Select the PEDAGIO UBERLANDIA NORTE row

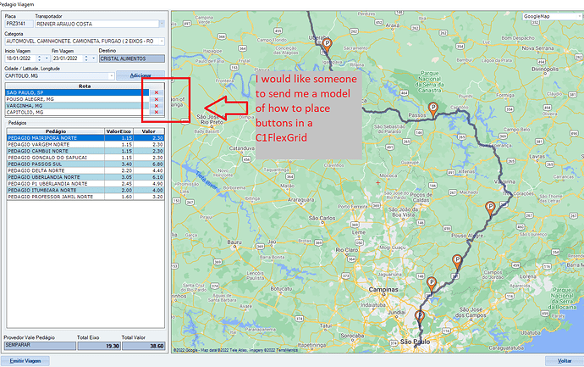(x=85, y=177)
